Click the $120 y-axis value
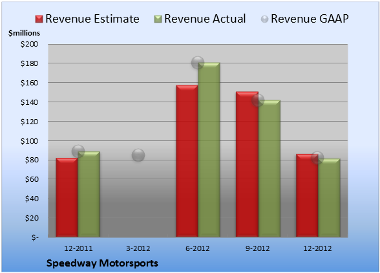This screenshot has height=273, width=380. [29, 122]
